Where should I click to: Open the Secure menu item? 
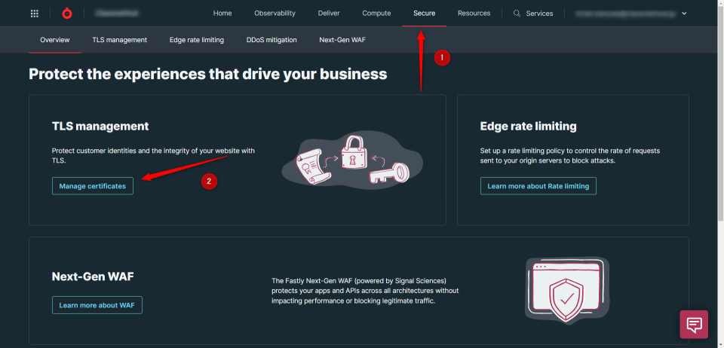click(424, 14)
